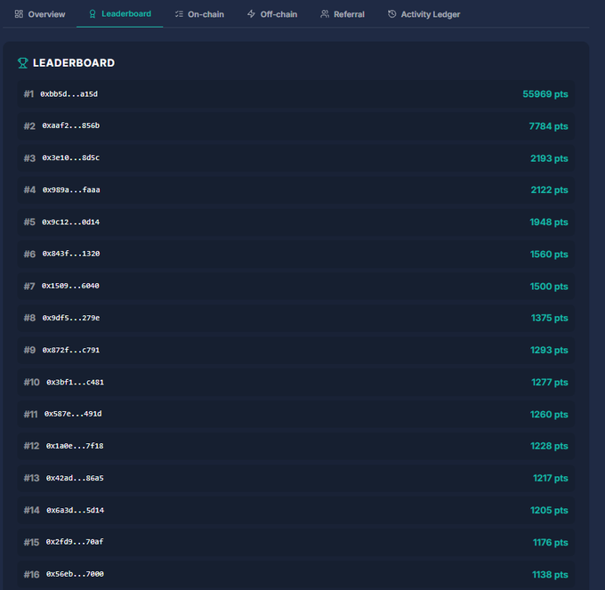Click the trophy icon beside LEADERBOARD heading
Image resolution: width=605 pixels, height=590 pixels.
pos(23,63)
